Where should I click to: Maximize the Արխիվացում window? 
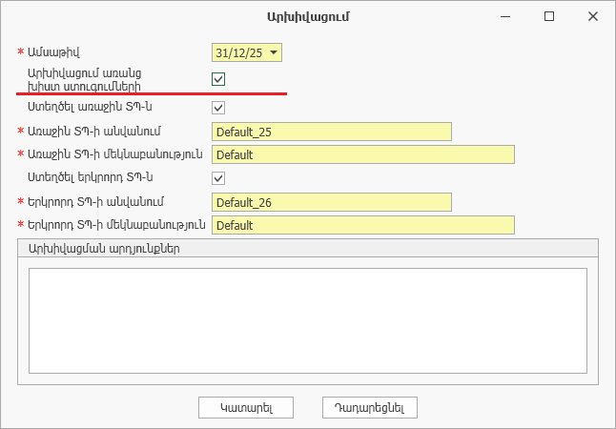(x=549, y=16)
